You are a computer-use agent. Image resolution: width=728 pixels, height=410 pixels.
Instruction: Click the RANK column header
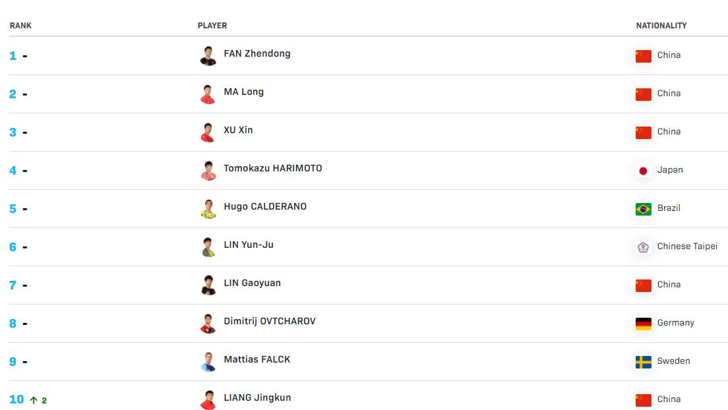coord(20,26)
